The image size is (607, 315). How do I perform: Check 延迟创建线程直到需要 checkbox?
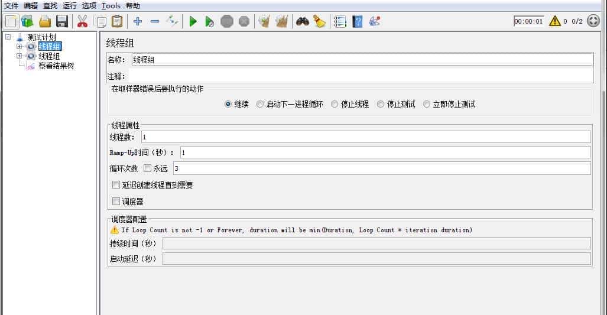click(116, 185)
